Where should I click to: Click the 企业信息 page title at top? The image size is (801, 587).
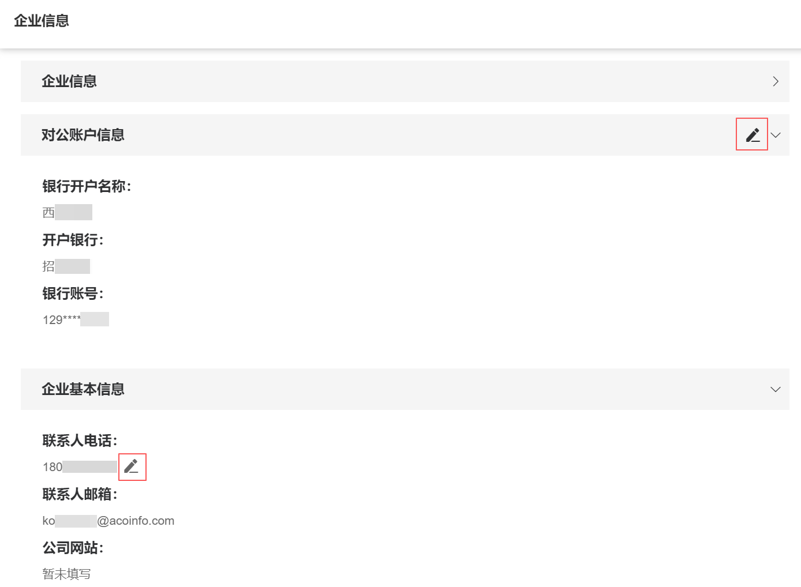(42, 21)
